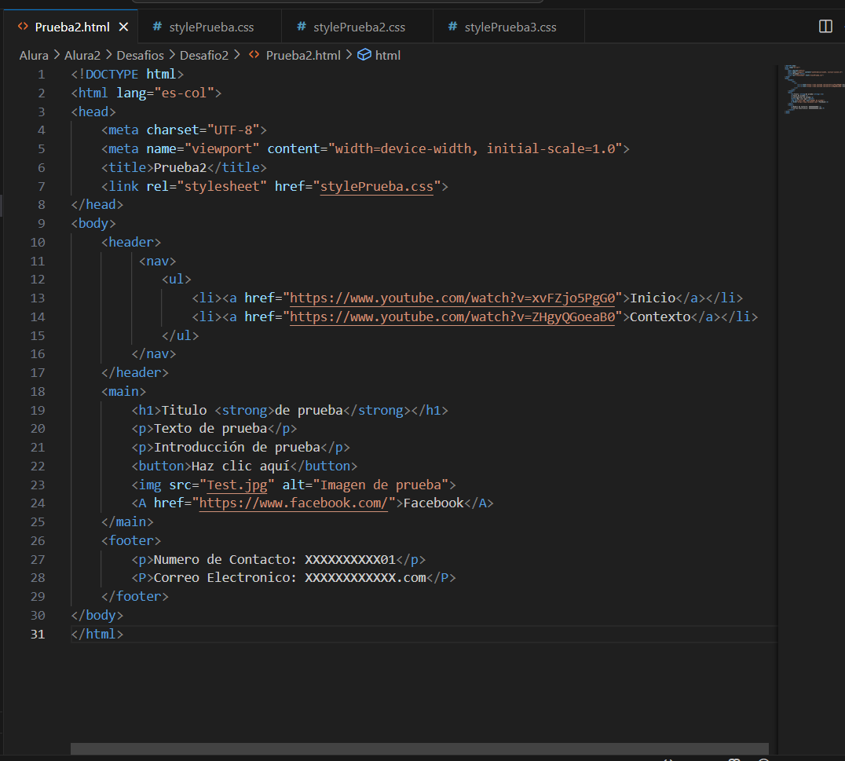This screenshot has width=845, height=761.
Task: Click the Facebook anchor text
Action: 433,503
